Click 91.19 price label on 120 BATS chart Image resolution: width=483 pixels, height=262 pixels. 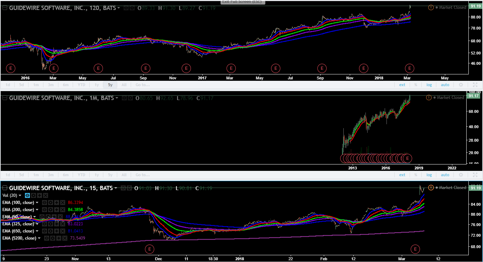click(x=476, y=6)
